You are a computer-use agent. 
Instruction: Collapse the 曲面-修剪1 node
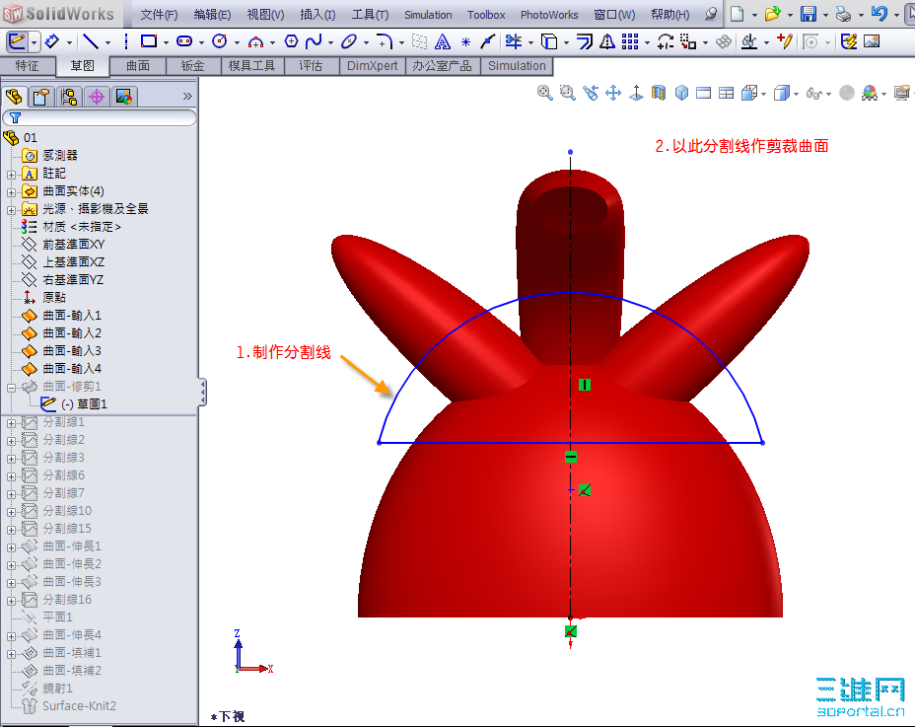coord(11,387)
